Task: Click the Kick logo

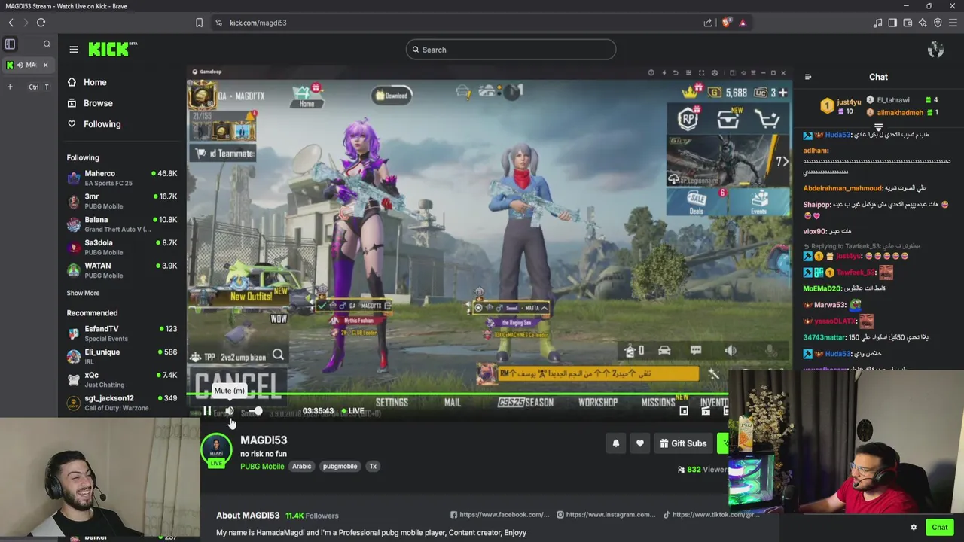Action: click(112, 50)
